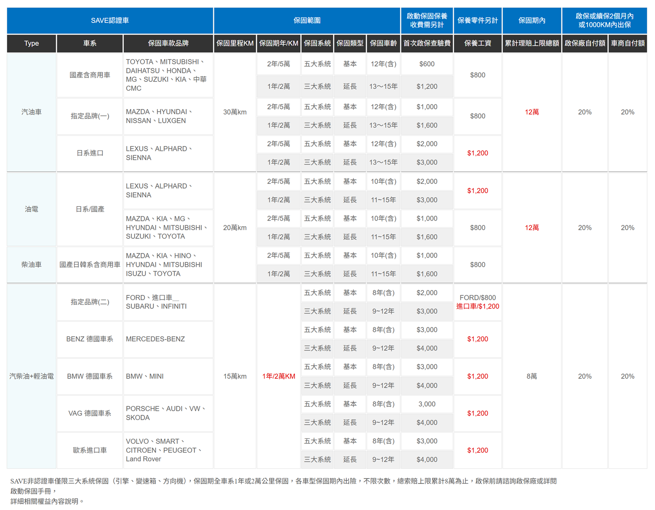Click the 國產日韓系含商用車 cell
Viewport: 655px width, 510px height.
click(x=90, y=265)
